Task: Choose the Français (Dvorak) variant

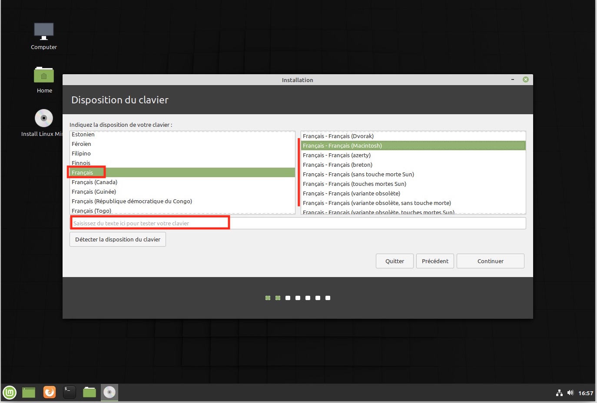Action: (338, 136)
